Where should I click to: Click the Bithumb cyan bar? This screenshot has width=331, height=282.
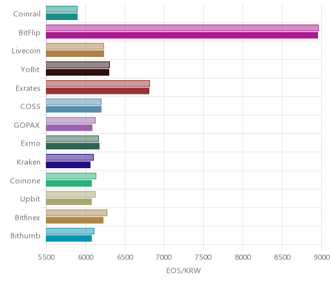point(69,239)
